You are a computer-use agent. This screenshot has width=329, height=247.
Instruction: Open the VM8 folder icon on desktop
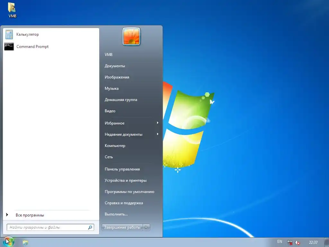coord(12,7)
